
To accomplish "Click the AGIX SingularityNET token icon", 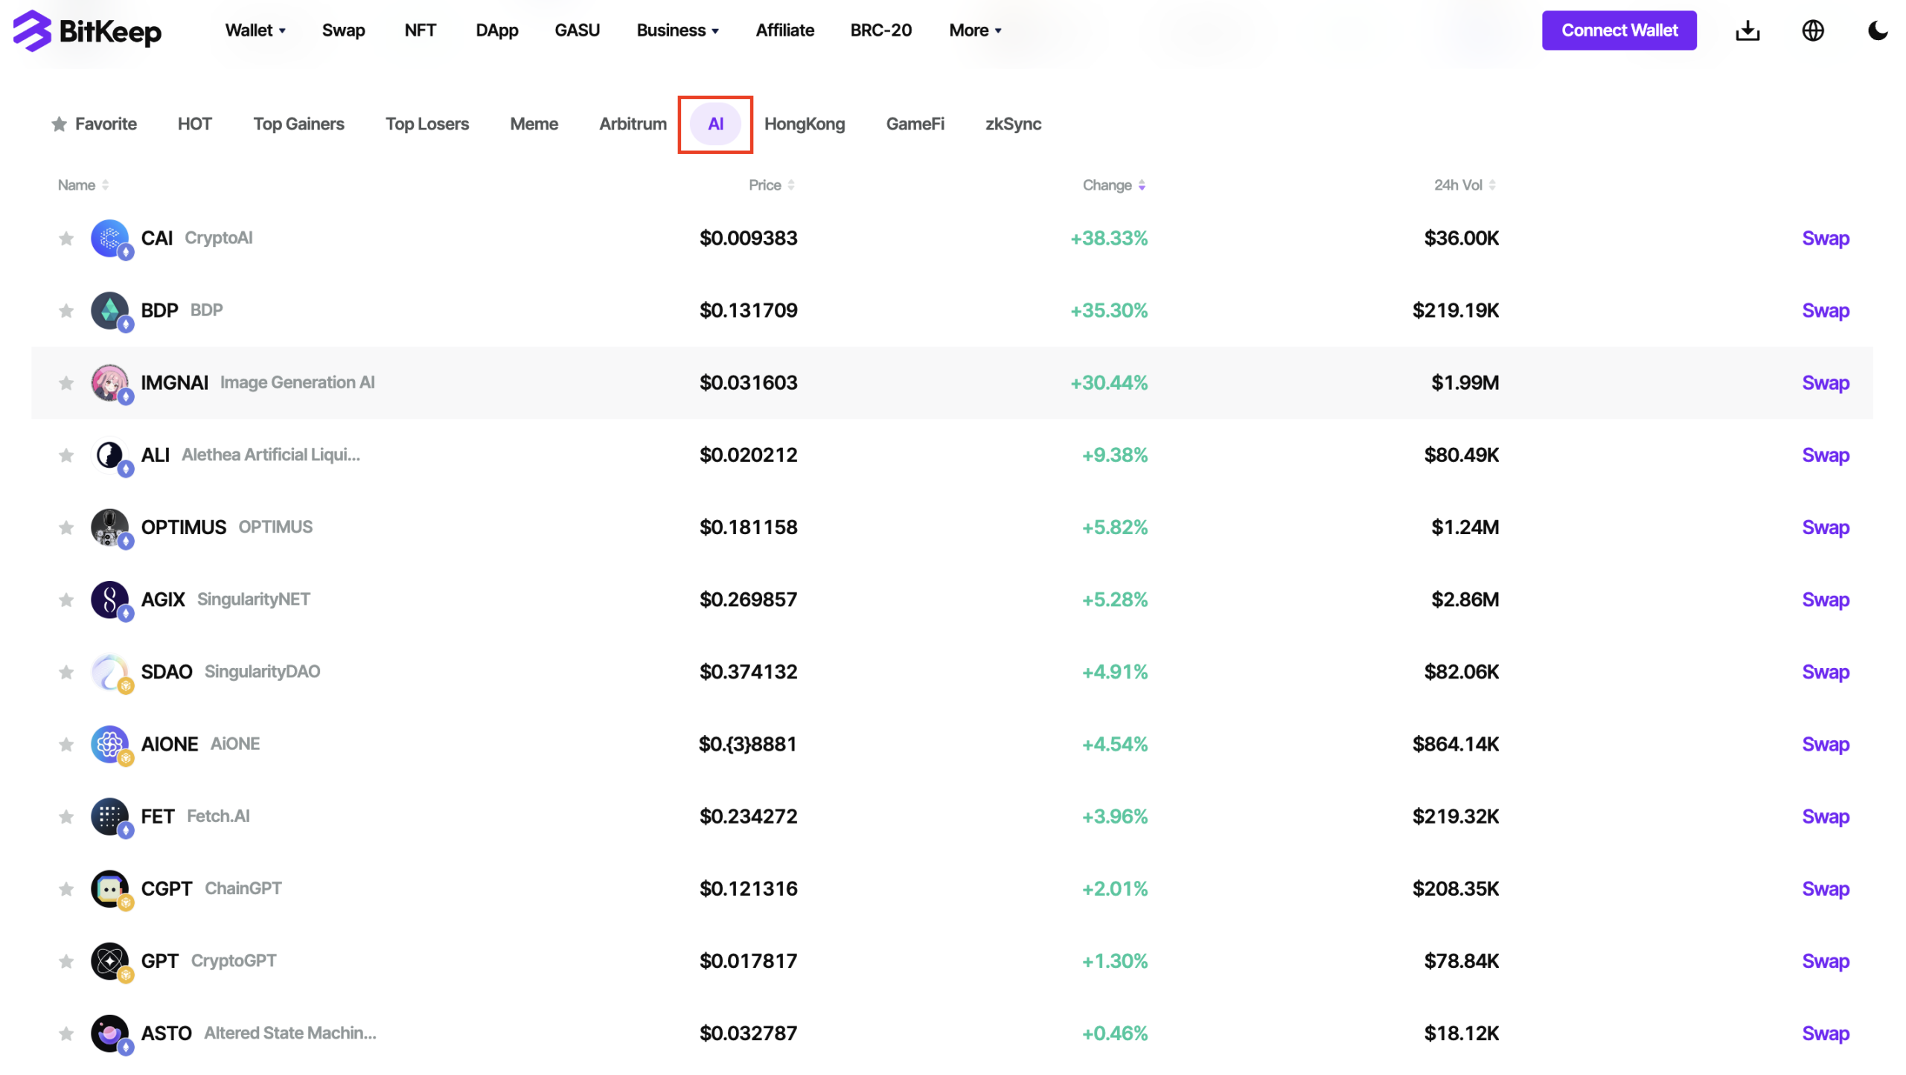I will coord(110,600).
